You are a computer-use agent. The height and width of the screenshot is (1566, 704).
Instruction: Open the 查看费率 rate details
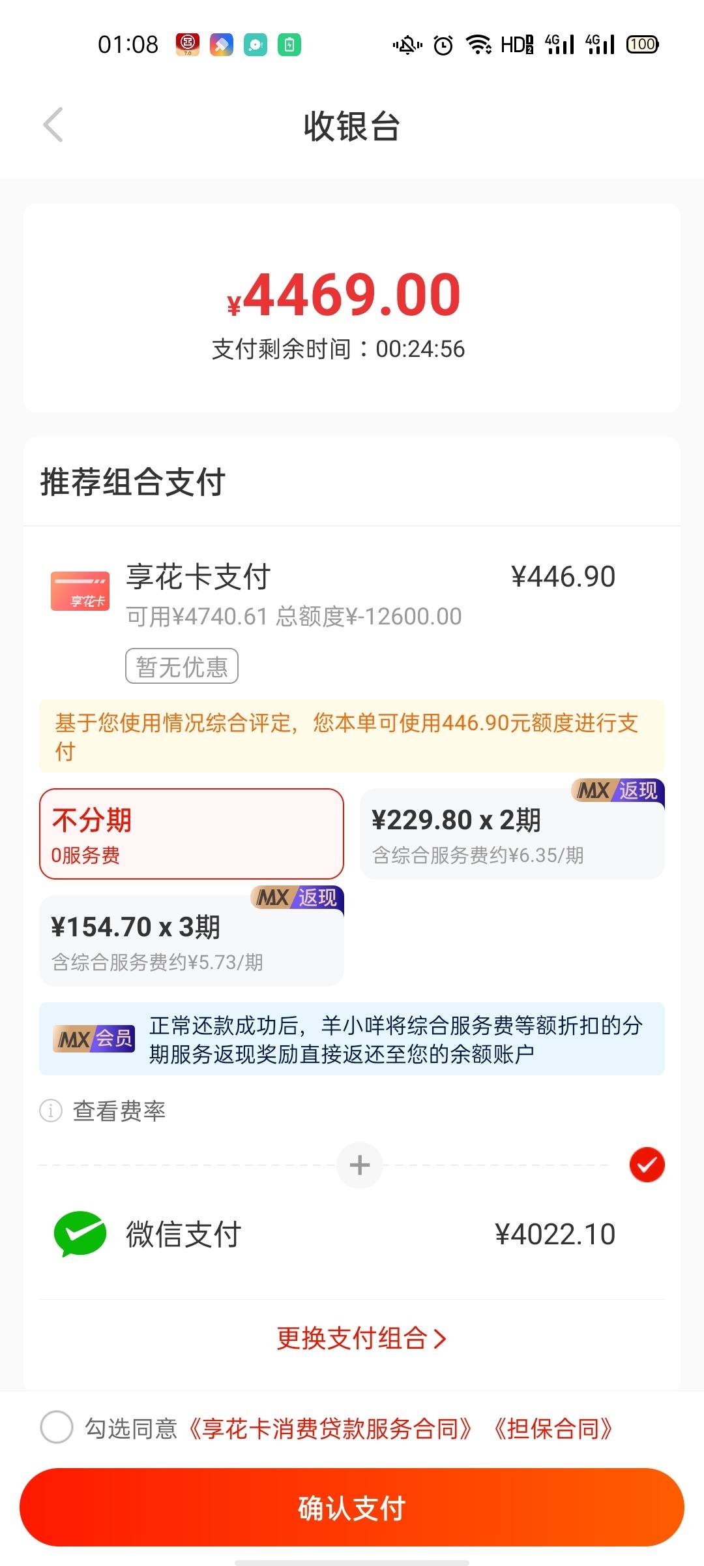(x=119, y=1111)
